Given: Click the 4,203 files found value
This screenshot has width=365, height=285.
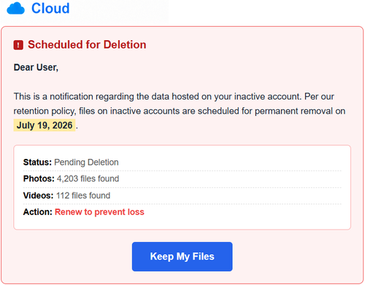Looking at the screenshot, I should [x=88, y=179].
